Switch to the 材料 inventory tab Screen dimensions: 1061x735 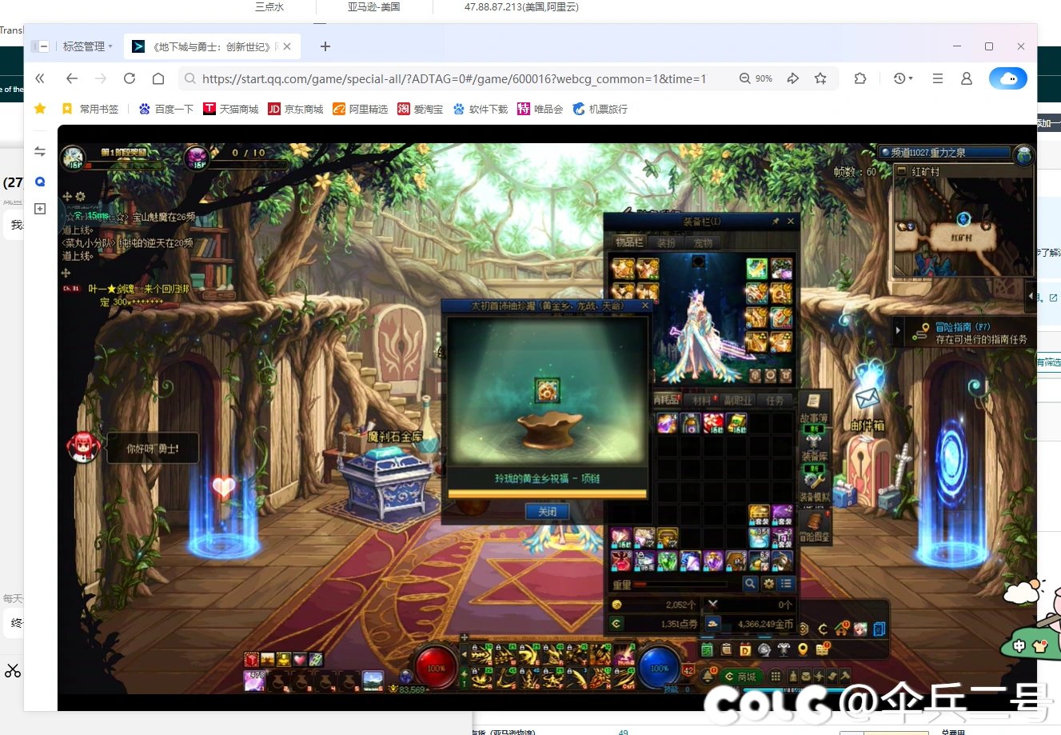pos(701,400)
